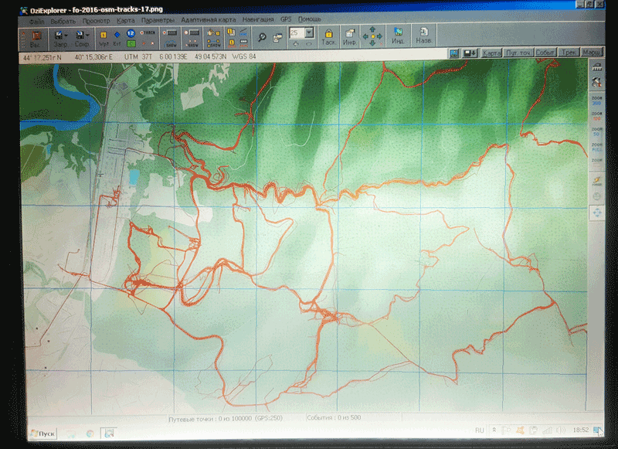Click the Save (Сохр.) toolbar icon
The width and height of the screenshot is (618, 449).
tap(79, 36)
